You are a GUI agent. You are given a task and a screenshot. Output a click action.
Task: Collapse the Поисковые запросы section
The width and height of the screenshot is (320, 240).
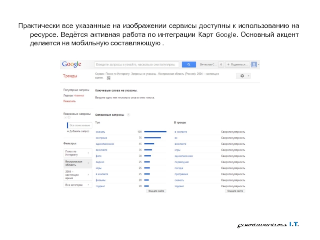point(65,117)
